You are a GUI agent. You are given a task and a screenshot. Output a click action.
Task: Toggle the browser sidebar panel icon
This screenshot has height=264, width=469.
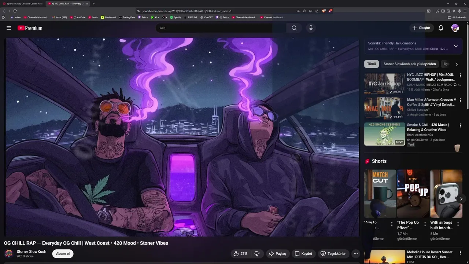443,11
